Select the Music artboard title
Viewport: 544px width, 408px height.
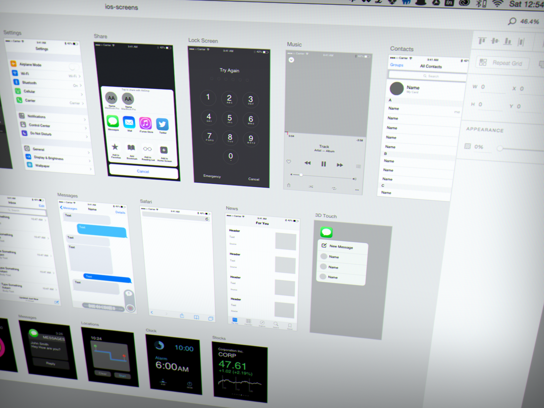(x=294, y=44)
